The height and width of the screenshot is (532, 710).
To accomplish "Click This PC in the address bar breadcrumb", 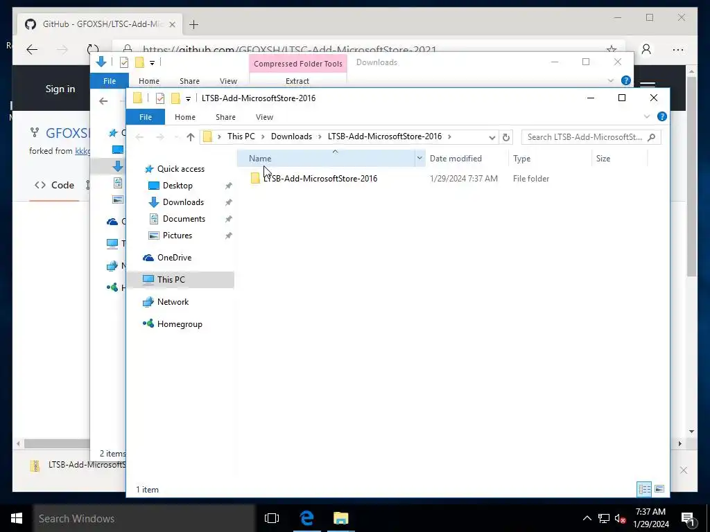I will click(241, 136).
